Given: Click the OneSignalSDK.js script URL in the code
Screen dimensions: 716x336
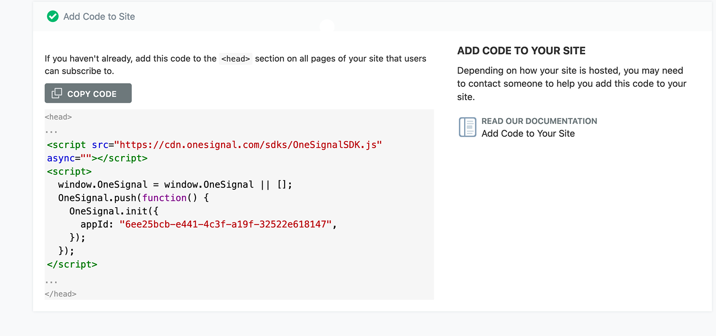Looking at the screenshot, I should 248,145.
